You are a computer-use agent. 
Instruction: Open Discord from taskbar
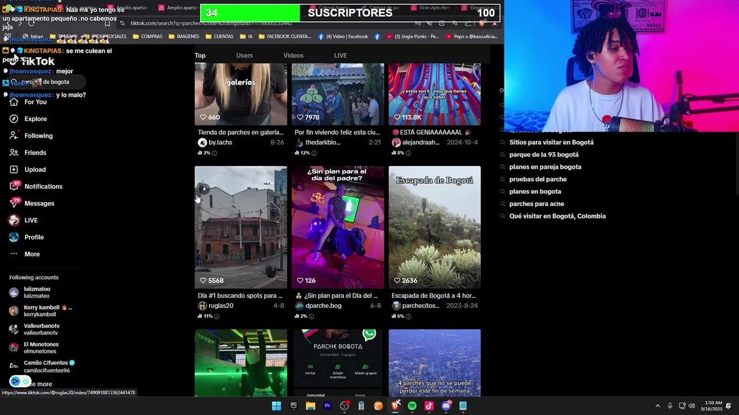[x=446, y=406]
